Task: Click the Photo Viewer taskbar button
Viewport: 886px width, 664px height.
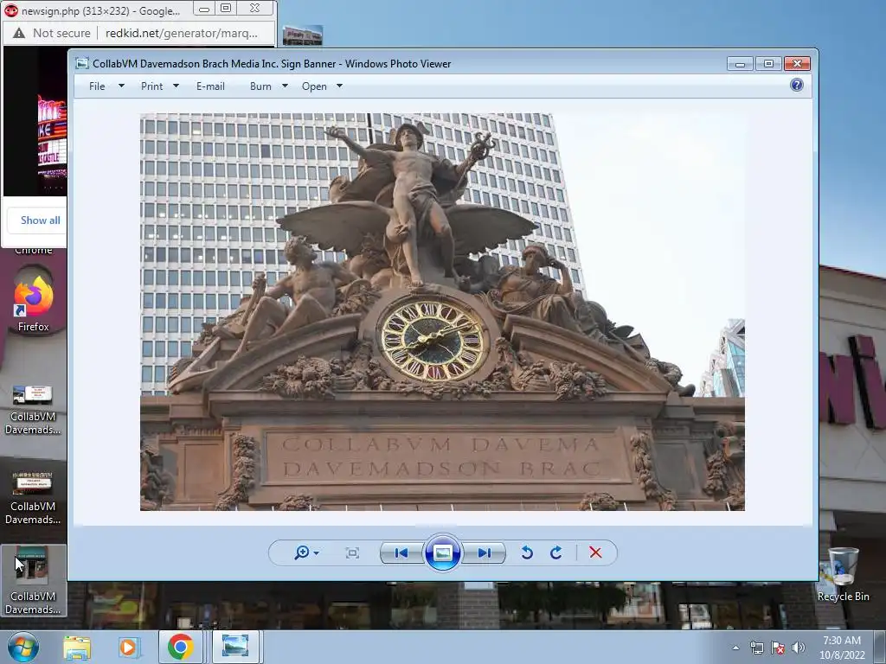Action: tap(235, 647)
